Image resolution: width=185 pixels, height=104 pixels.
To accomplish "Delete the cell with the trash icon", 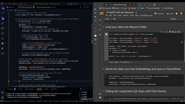I will pos(179,32).
